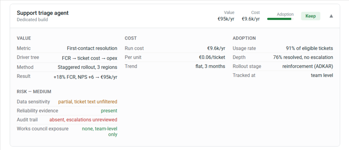Click the Metric label
349x150 pixels.
coord(24,48)
